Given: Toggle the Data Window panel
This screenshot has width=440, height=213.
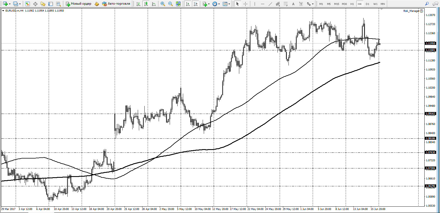Looking at the screenshot, I should pyautogui.click(x=35, y=4).
